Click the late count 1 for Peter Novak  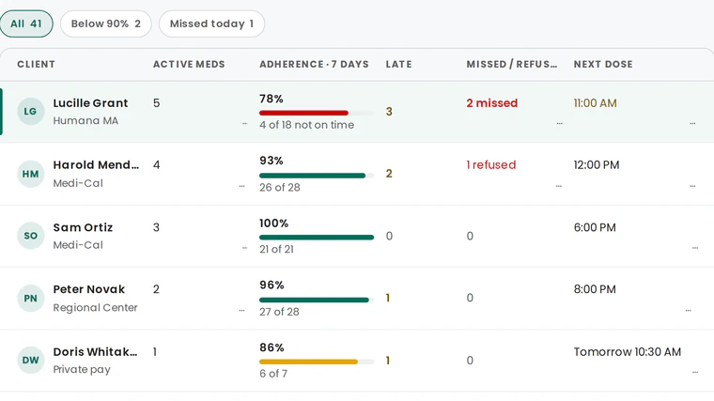[x=388, y=298]
